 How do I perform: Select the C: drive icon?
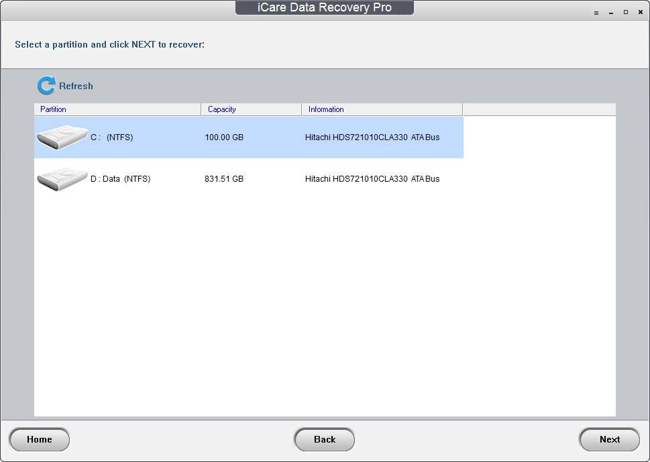(x=62, y=137)
